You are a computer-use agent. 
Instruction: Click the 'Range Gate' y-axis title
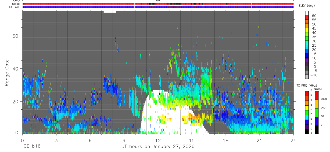(x=7, y=73)
